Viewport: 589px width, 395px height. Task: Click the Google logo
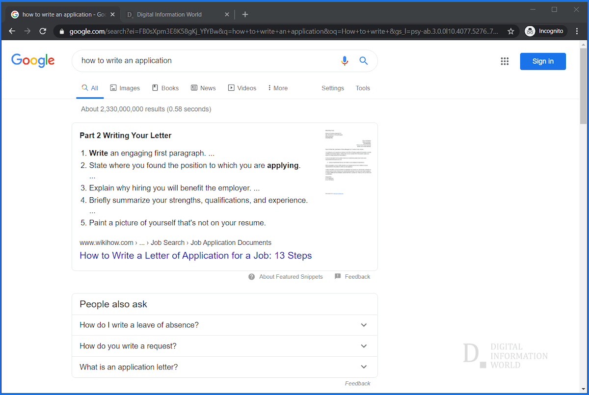point(33,61)
